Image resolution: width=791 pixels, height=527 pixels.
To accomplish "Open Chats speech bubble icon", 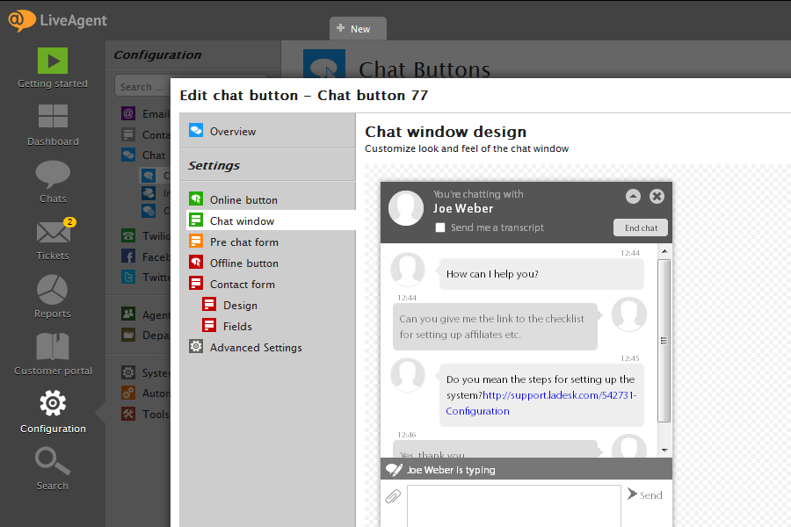I will point(53,174).
